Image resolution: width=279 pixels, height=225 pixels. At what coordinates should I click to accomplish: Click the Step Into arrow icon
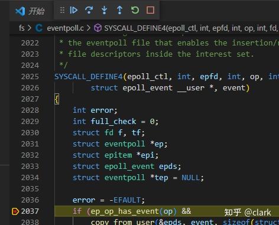[105, 10]
